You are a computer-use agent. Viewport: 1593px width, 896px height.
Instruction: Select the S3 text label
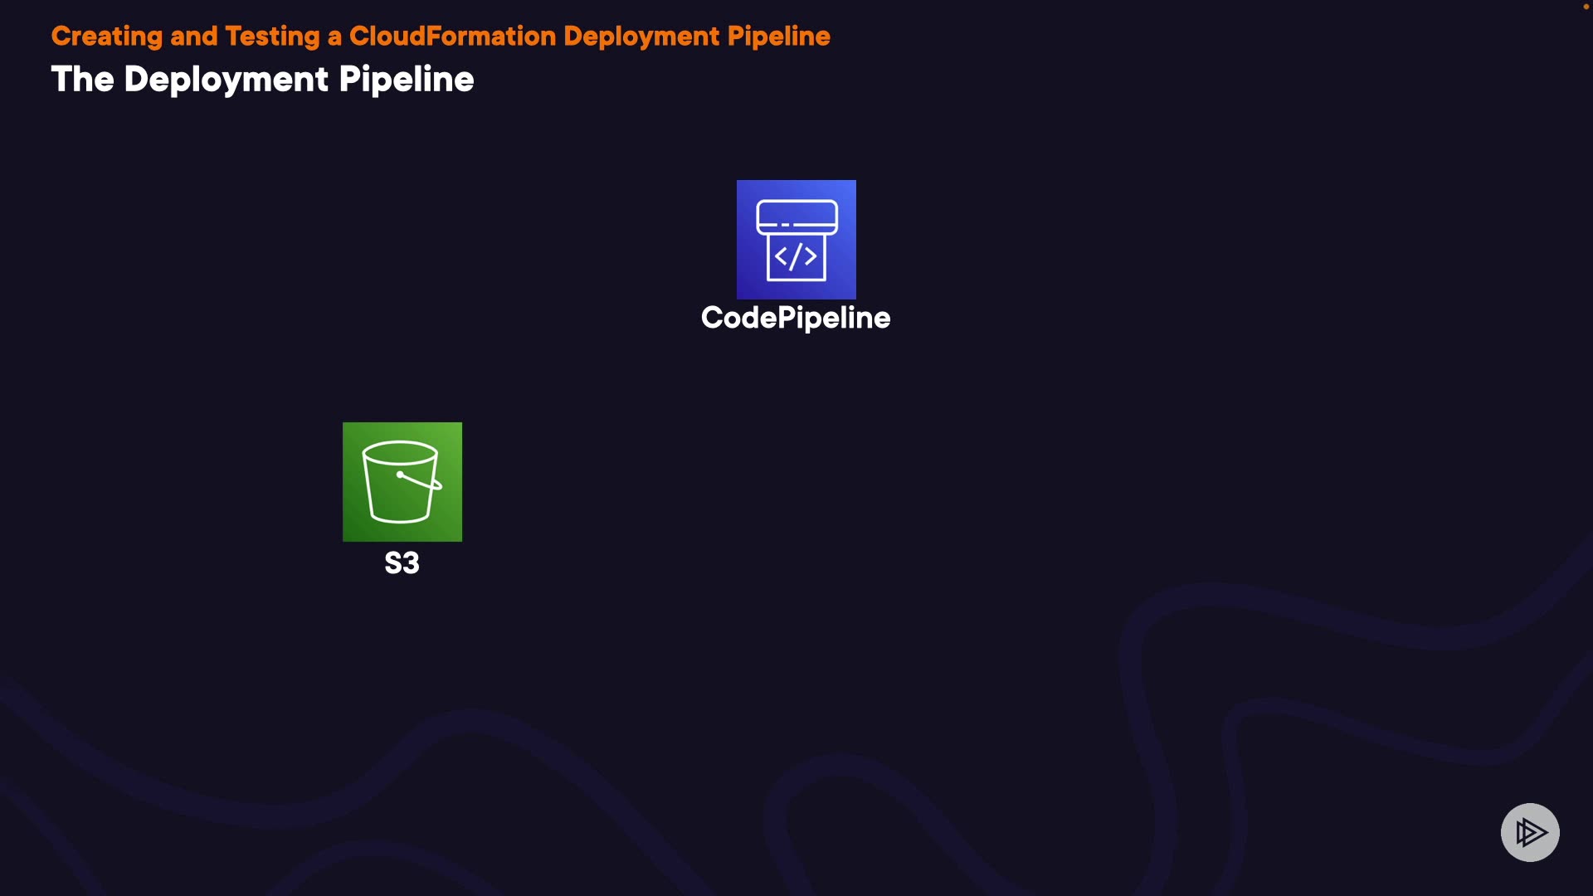click(402, 563)
